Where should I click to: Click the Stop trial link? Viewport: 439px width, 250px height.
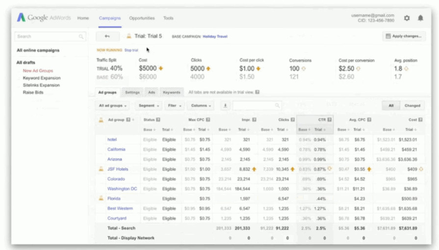click(131, 50)
